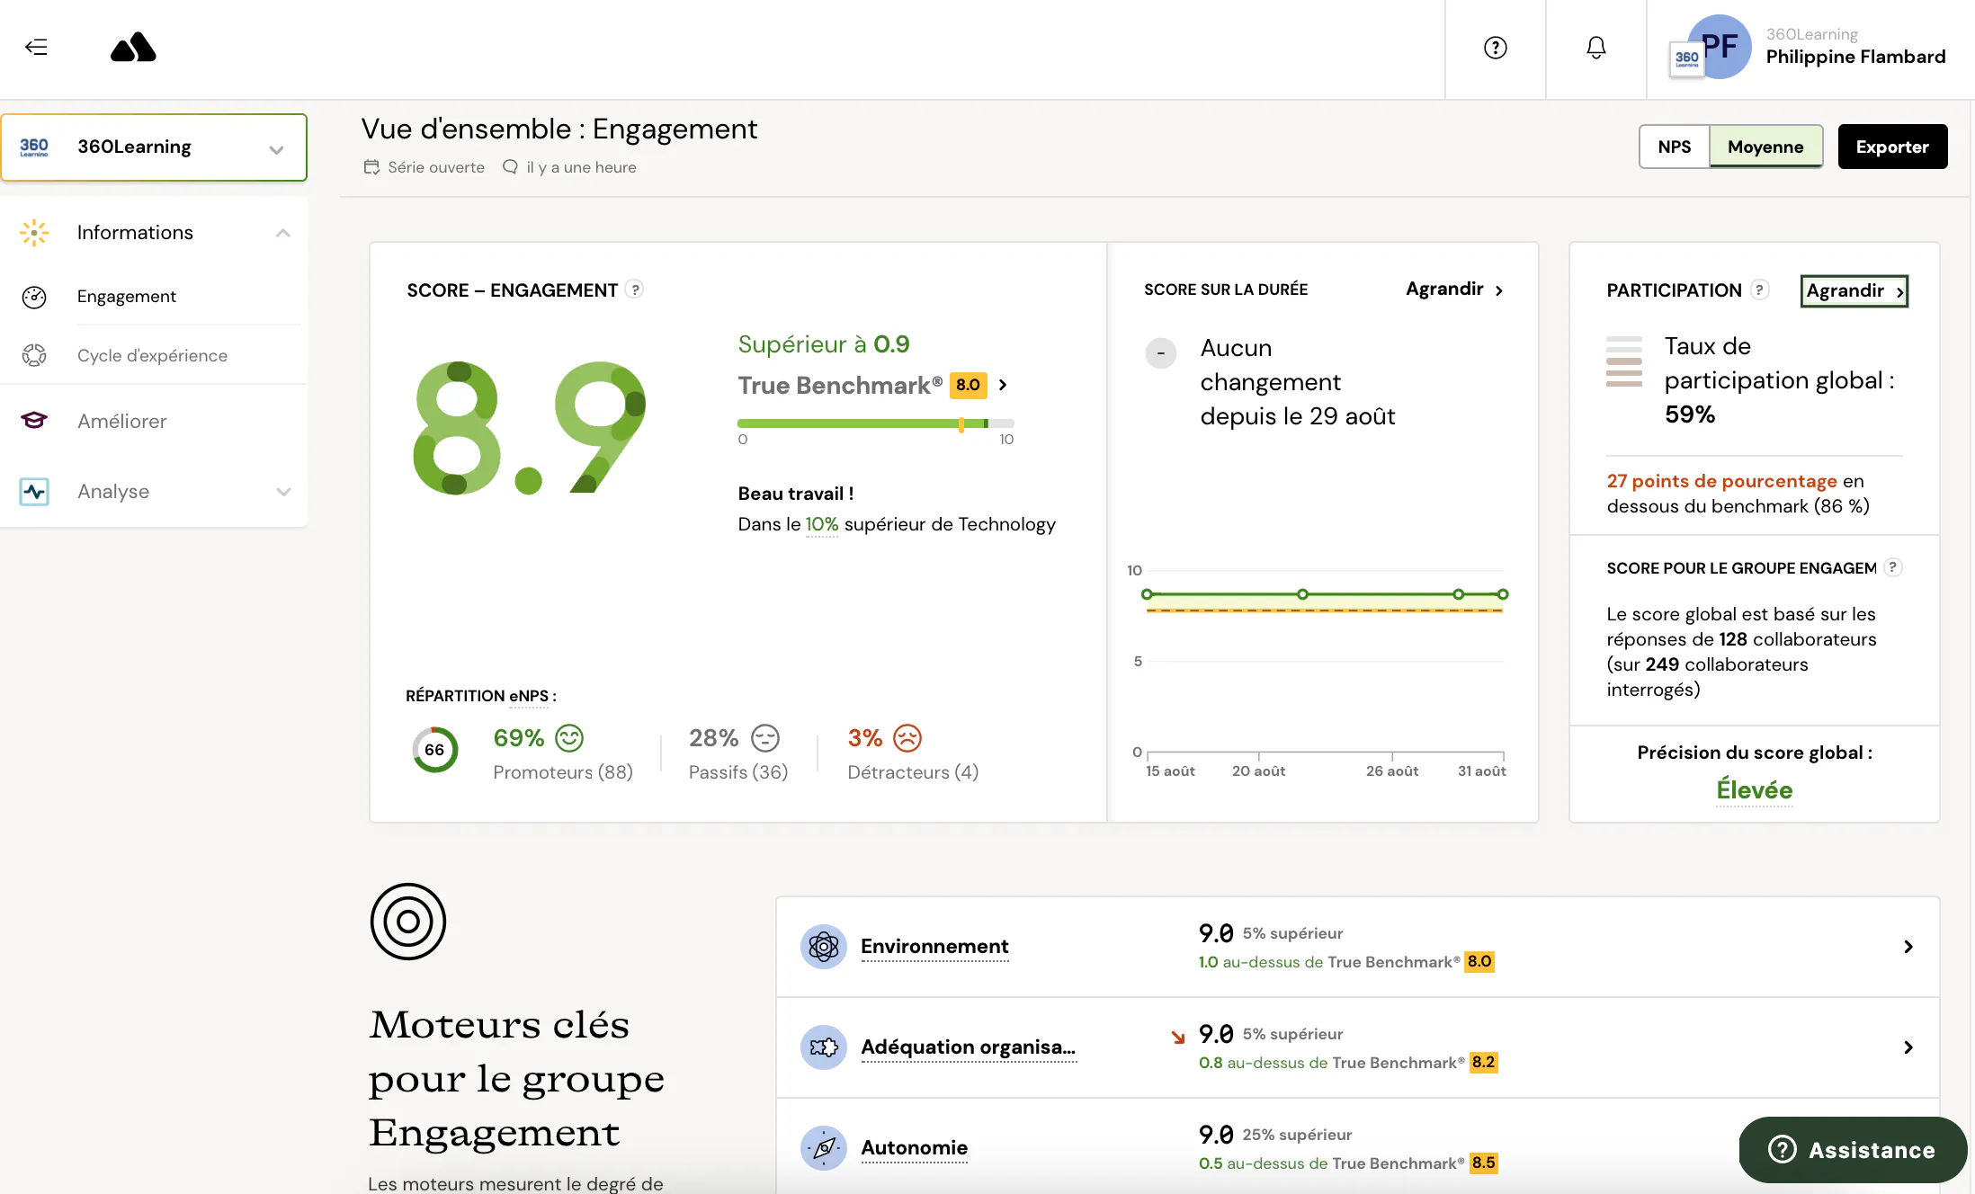Click the Engagement gauge icon in sidebar

34,297
